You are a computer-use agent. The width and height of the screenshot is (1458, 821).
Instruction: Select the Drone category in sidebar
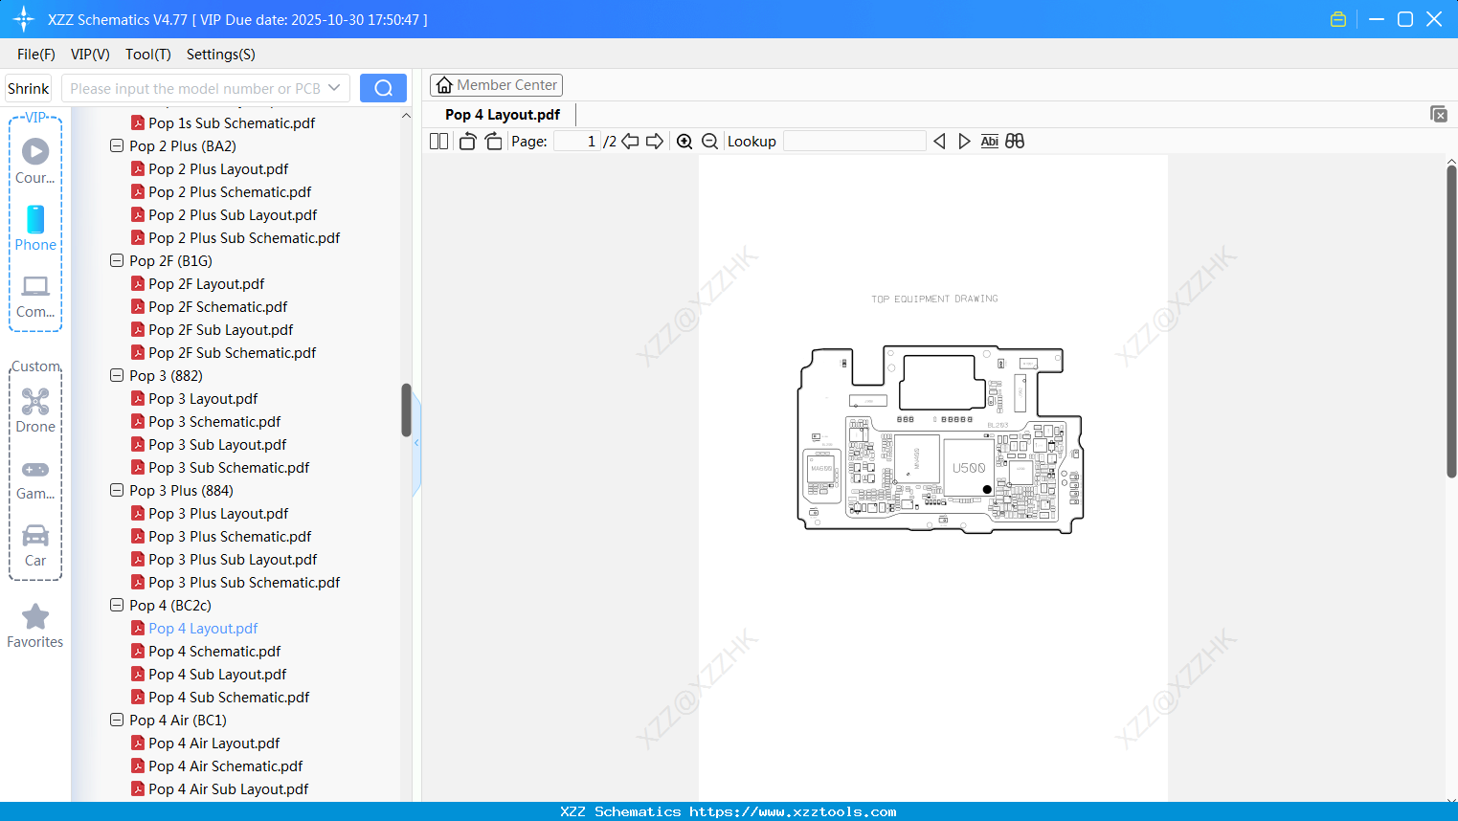coord(34,410)
